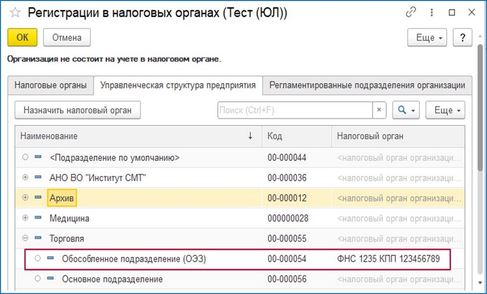Add window to favorites with star icon

15,13
